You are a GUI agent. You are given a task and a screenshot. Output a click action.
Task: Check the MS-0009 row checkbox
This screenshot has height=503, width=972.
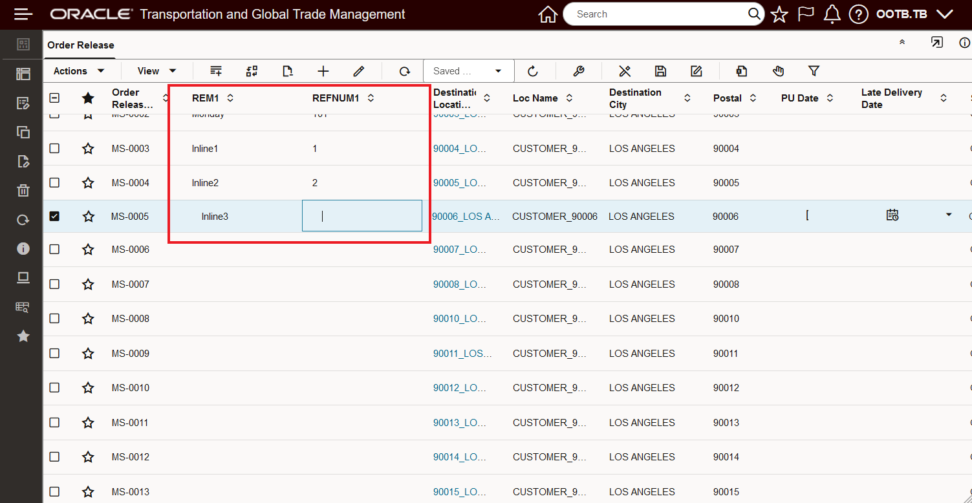coord(54,353)
